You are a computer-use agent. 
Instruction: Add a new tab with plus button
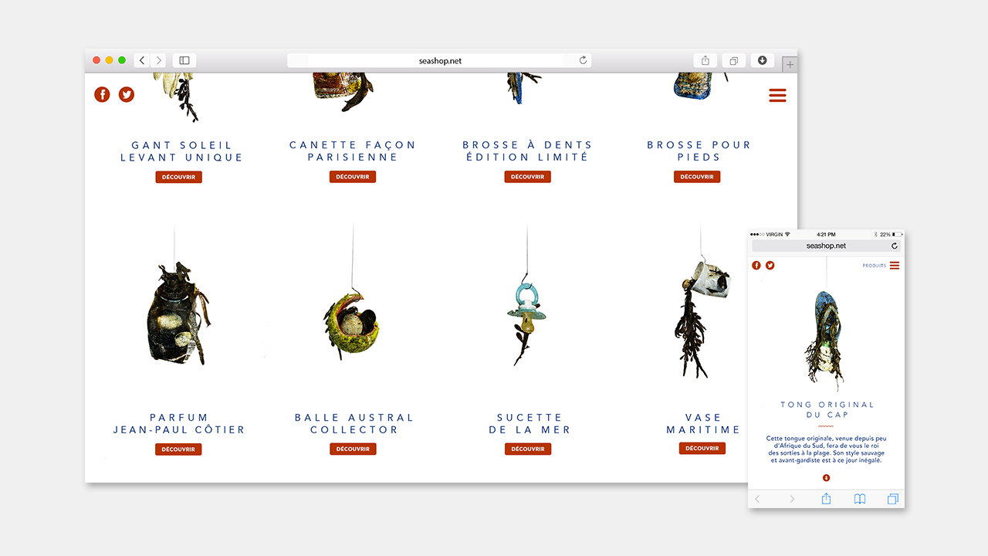(789, 64)
